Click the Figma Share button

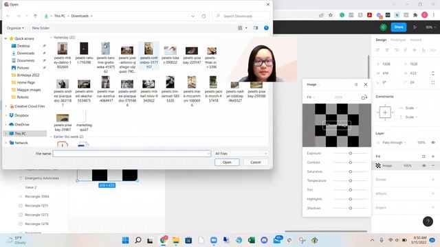coord(399,27)
